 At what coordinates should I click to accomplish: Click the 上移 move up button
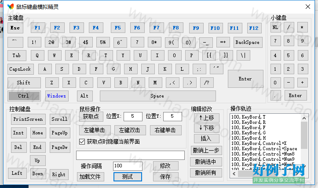[207, 118]
